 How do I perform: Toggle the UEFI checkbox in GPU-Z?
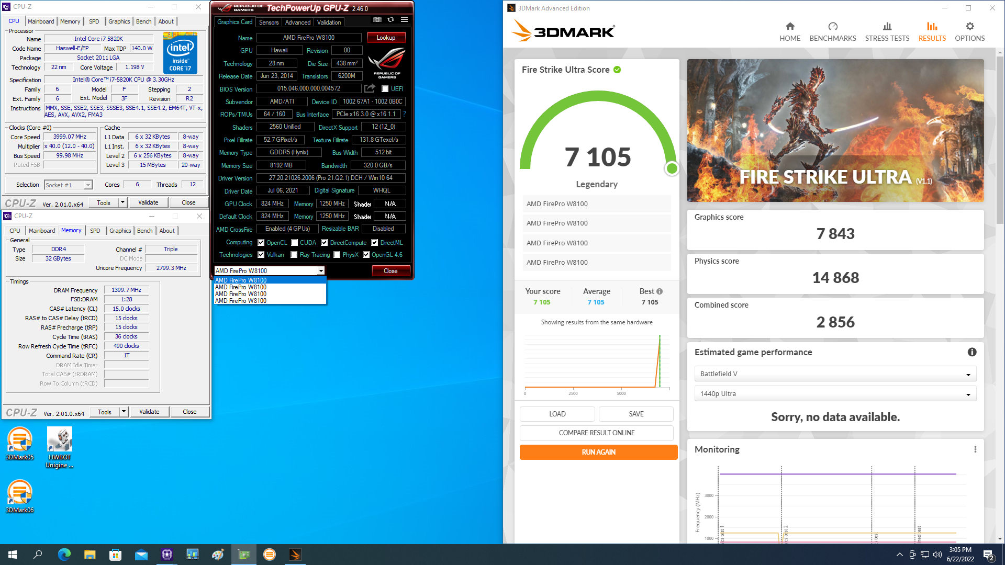pyautogui.click(x=385, y=89)
